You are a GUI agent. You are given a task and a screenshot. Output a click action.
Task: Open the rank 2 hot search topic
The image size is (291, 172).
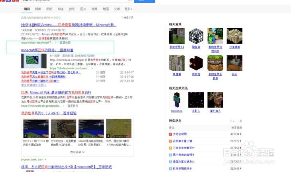click(183, 141)
